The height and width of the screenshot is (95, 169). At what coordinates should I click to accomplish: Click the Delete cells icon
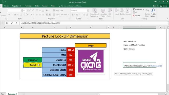tap(122, 11)
